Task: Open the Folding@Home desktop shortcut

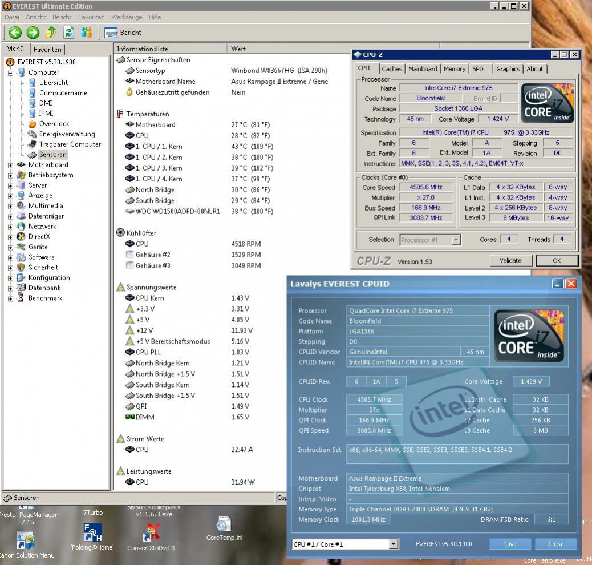Action: 92,536
